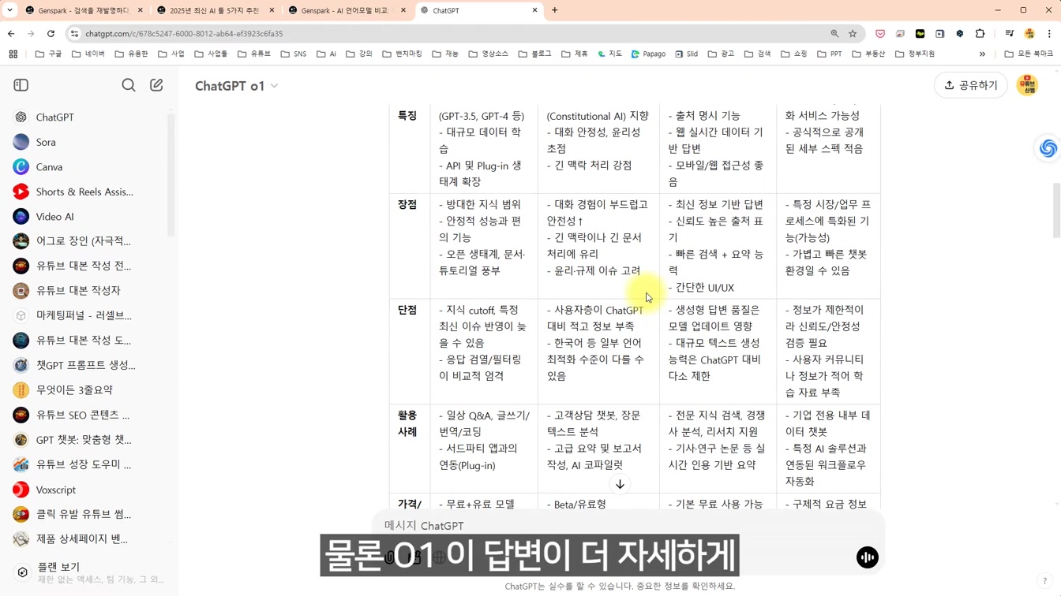Go back with browser back arrow
The height and width of the screenshot is (596, 1061).
click(11, 34)
